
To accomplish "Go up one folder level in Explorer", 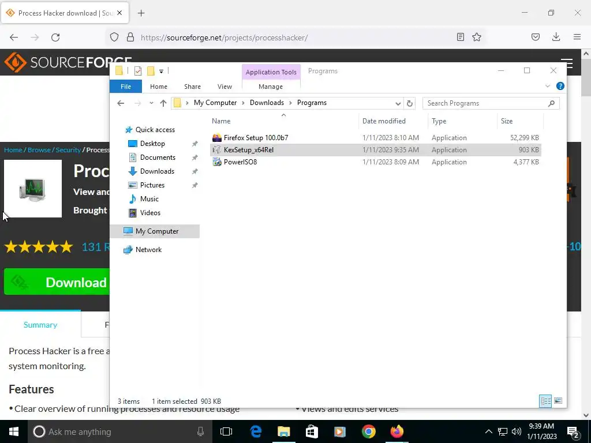I will (163, 103).
